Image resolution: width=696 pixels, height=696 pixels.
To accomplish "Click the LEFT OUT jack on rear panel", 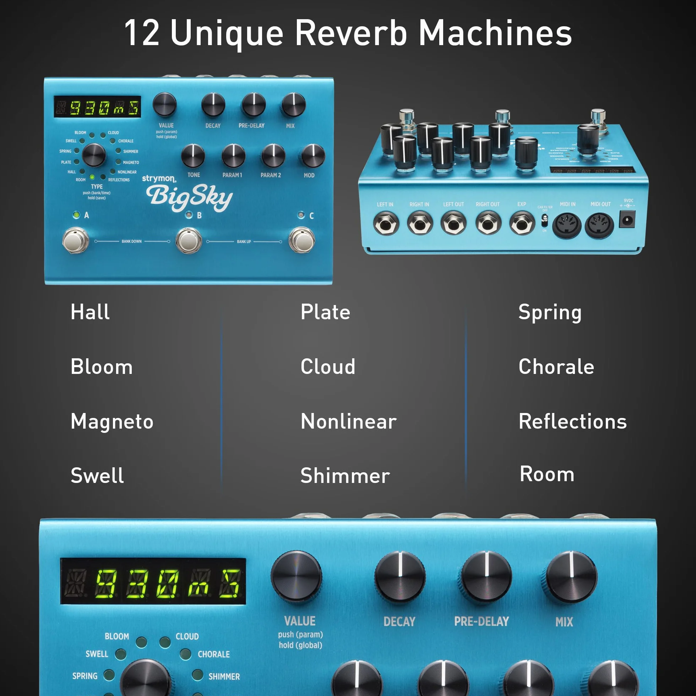I will coord(453,223).
